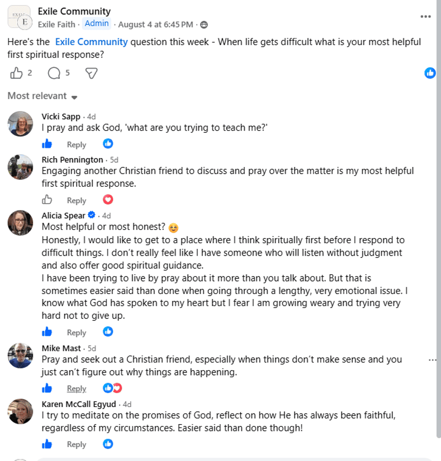Reply to Mike Mast's comment

(x=76, y=388)
